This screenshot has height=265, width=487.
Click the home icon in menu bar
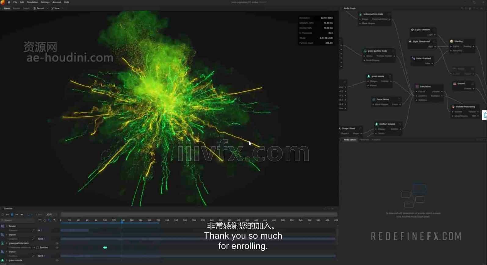pyautogui.click(x=9, y=2)
